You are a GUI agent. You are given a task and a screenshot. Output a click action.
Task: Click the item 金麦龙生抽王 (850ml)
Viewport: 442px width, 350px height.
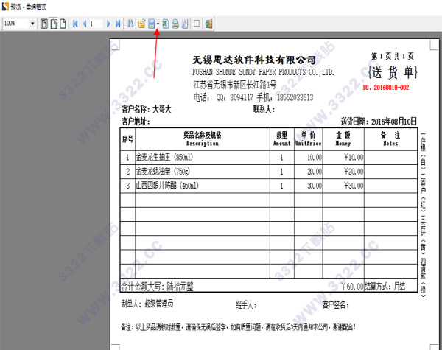pyautogui.click(x=164, y=157)
